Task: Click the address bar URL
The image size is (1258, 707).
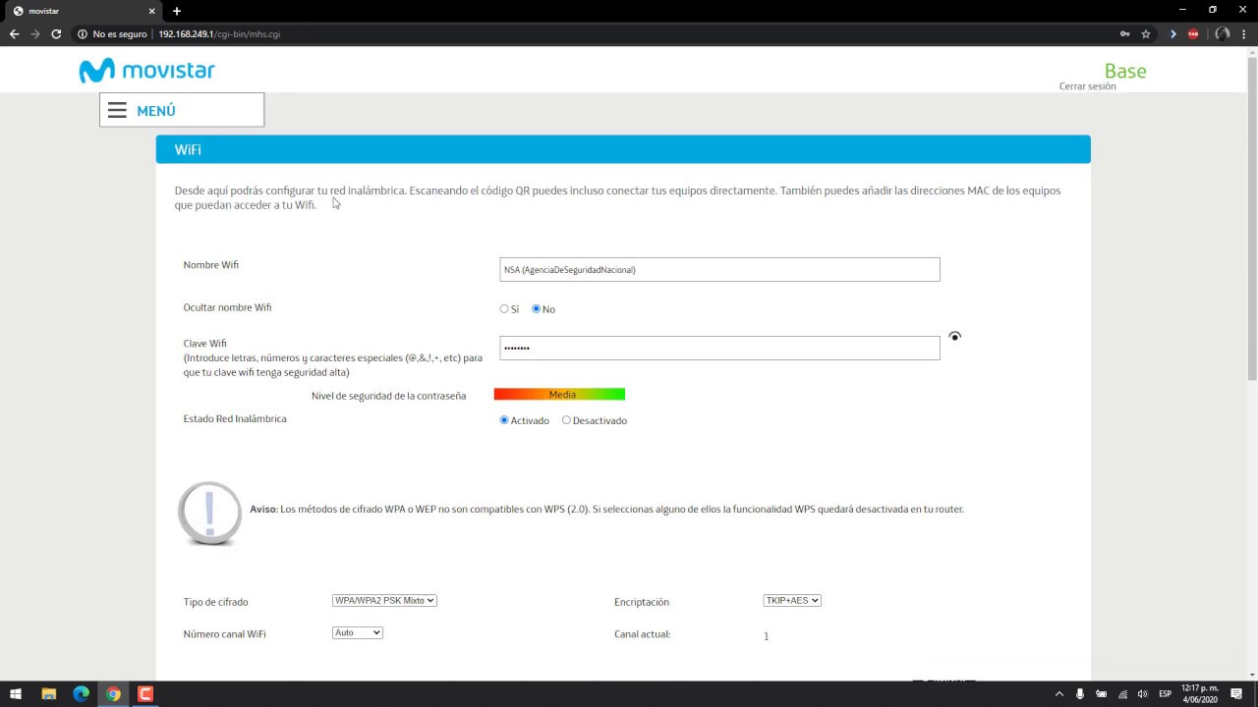Action: 219,33
